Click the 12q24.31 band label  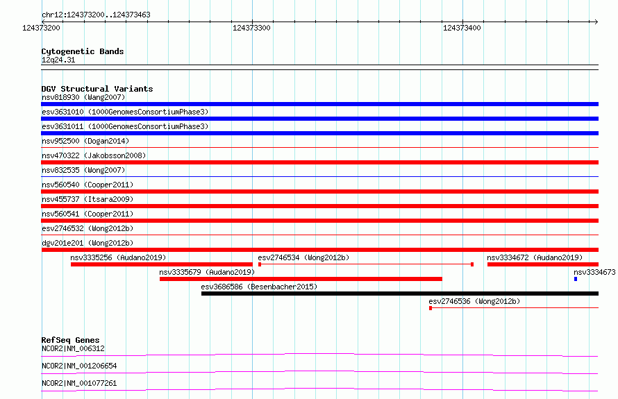click(58, 60)
